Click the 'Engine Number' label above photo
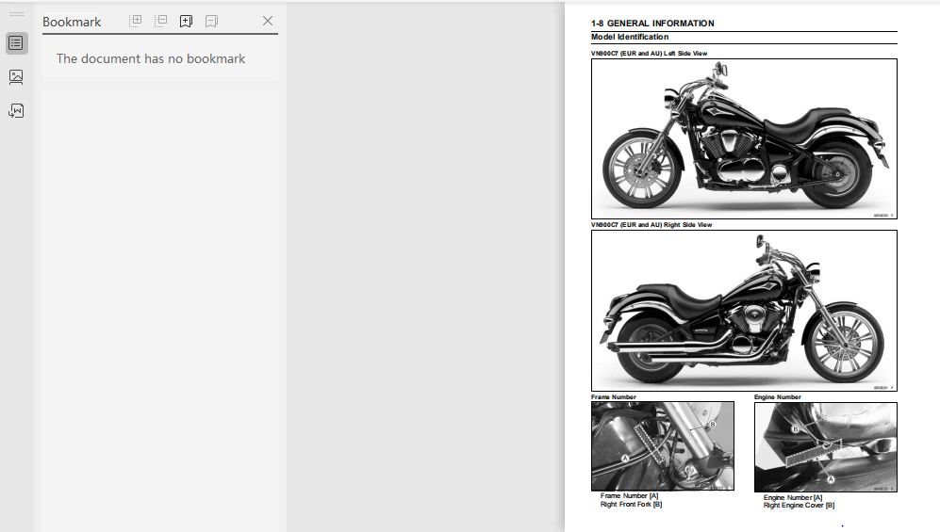The height and width of the screenshot is (532, 940). coord(777,396)
